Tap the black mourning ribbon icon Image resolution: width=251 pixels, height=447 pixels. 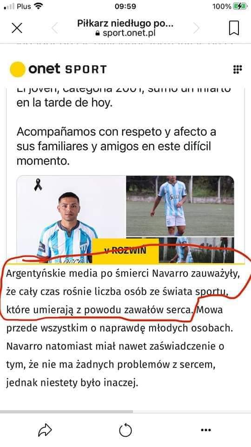coord(38,185)
